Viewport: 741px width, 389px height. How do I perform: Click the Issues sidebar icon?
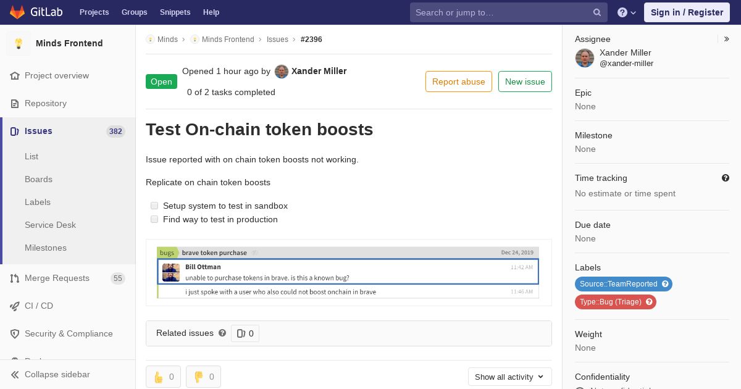point(15,132)
